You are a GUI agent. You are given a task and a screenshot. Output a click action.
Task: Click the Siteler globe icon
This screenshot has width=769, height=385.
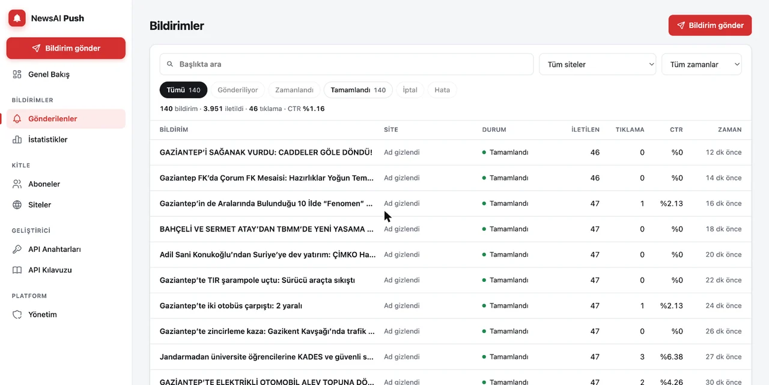(17, 205)
